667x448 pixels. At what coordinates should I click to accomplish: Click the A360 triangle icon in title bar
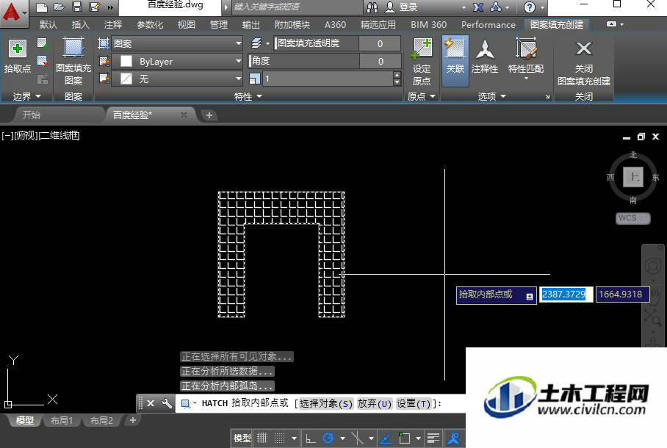coord(496,7)
